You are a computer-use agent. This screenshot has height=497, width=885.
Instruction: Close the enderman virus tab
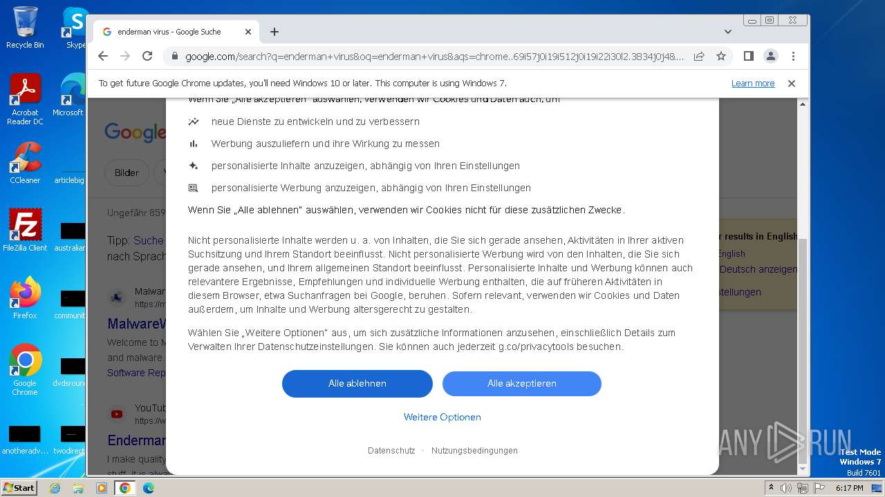(x=248, y=32)
